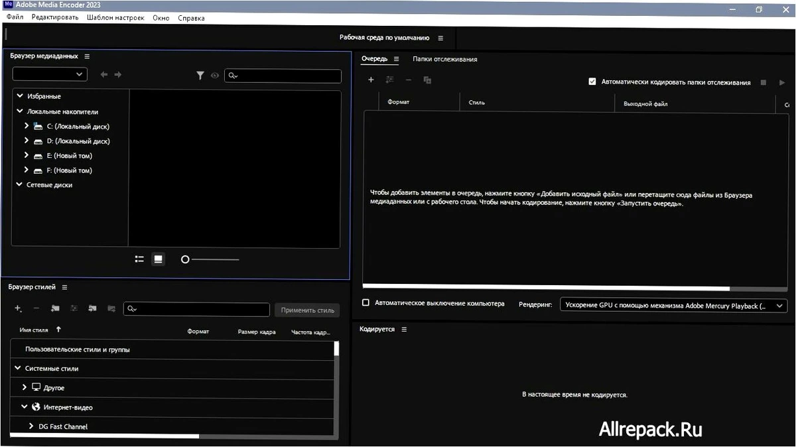
Task: Create a new style with plus icon
Action: point(18,308)
